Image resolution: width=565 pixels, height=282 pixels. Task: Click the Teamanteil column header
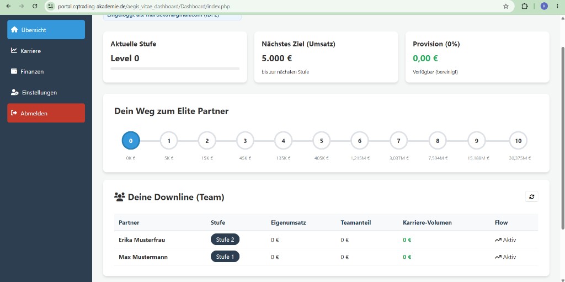[356, 222]
